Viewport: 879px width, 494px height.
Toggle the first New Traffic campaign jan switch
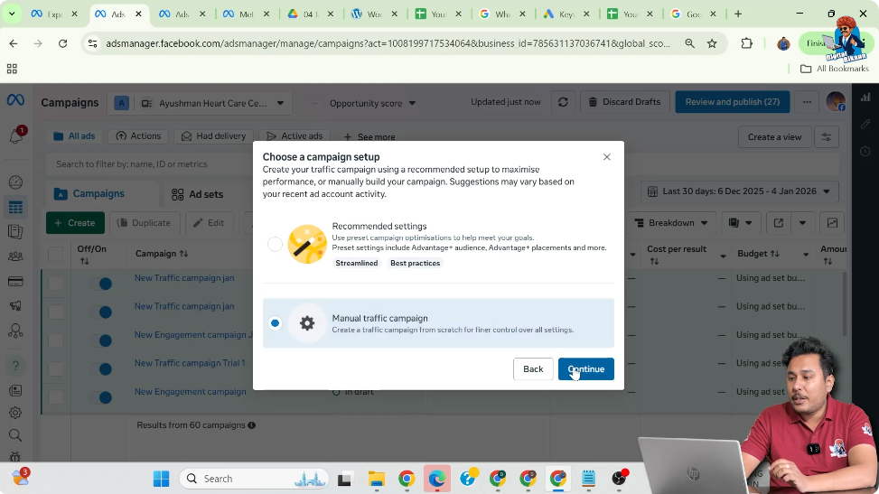click(x=103, y=284)
